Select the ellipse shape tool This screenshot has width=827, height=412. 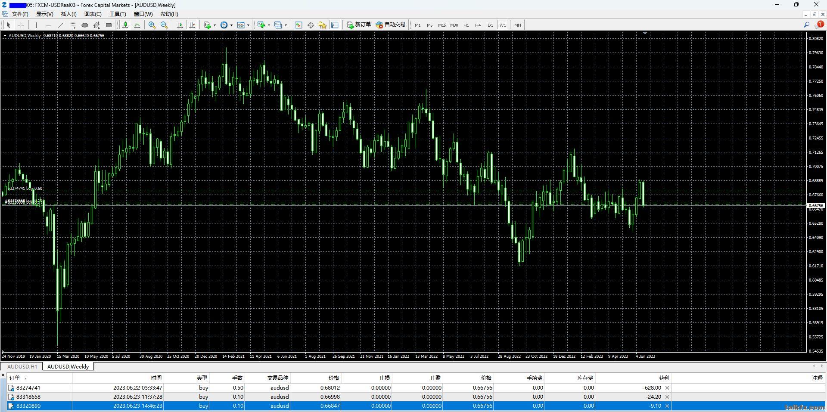pyautogui.click(x=85, y=25)
